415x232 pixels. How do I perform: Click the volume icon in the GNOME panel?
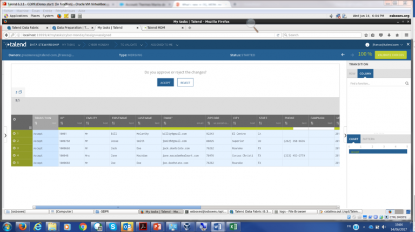point(331,16)
